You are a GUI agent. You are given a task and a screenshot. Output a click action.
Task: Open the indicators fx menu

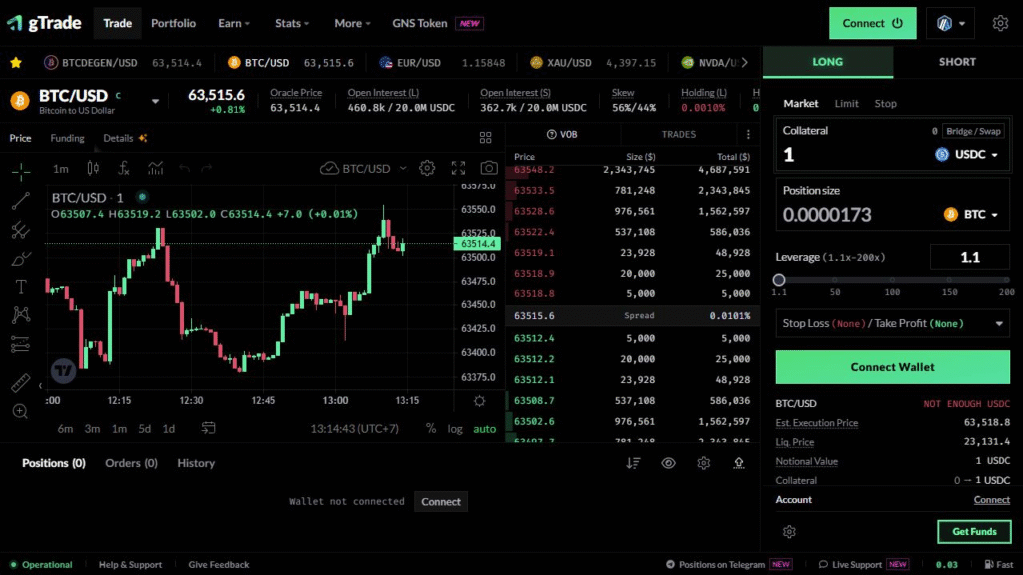coord(124,168)
